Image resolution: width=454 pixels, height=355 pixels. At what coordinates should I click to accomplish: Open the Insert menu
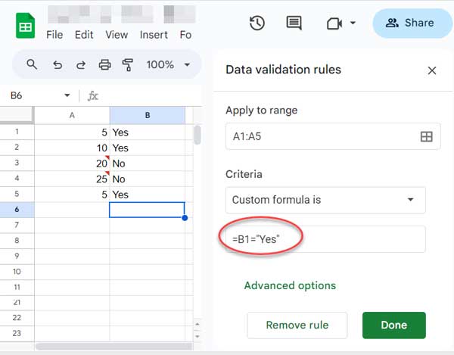(154, 35)
